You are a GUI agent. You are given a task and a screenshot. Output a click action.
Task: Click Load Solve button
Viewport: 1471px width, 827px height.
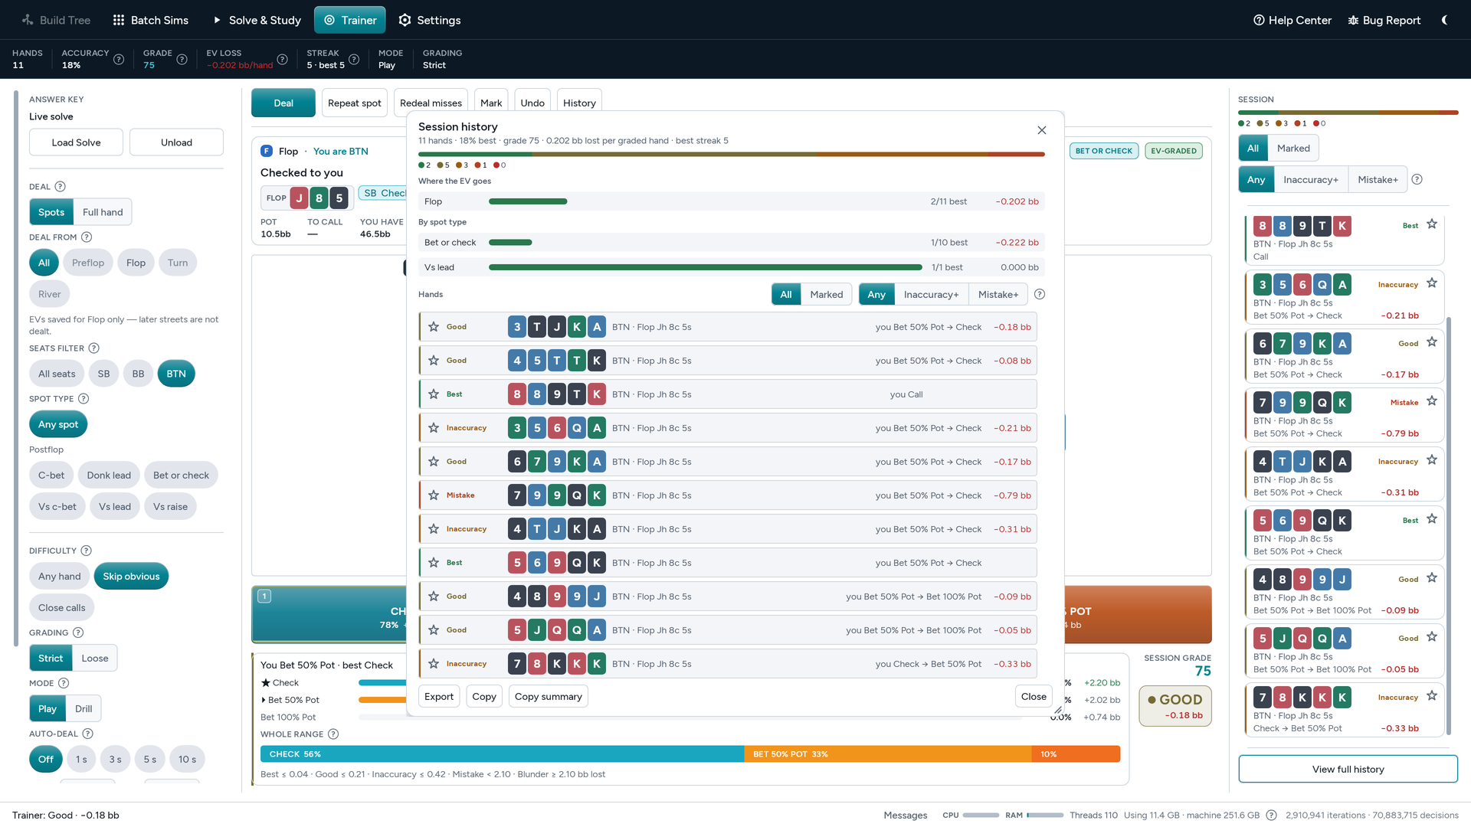point(76,142)
